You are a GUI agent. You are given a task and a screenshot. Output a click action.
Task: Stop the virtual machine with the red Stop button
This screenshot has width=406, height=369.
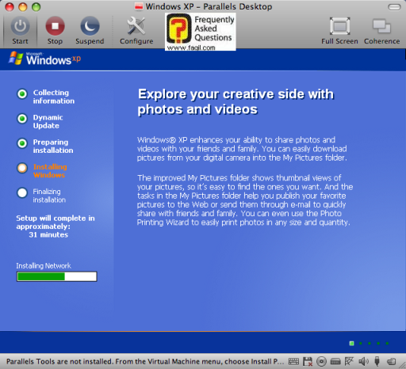[55, 30]
